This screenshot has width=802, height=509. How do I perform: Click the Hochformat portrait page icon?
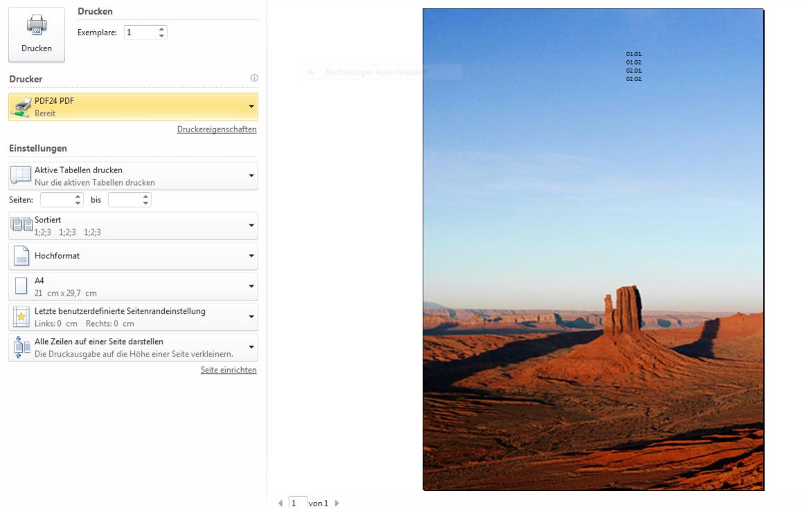click(x=21, y=256)
